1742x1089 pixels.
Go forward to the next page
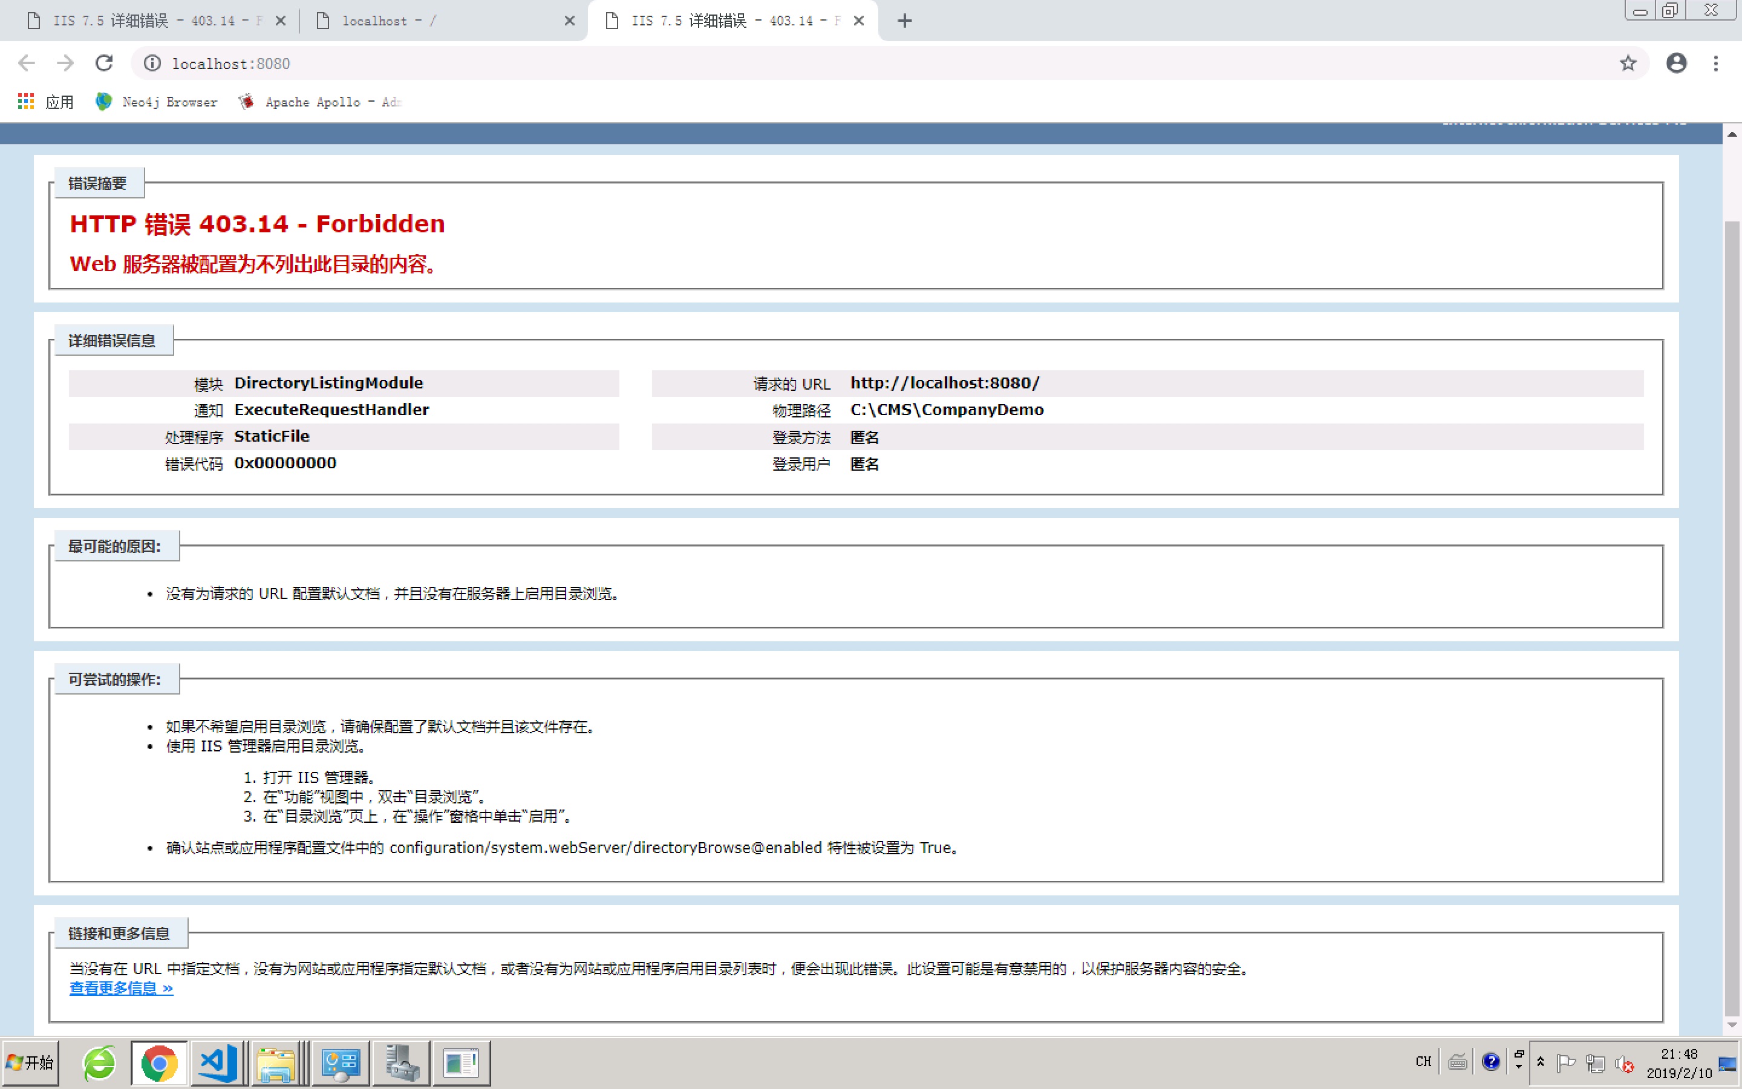coord(65,64)
